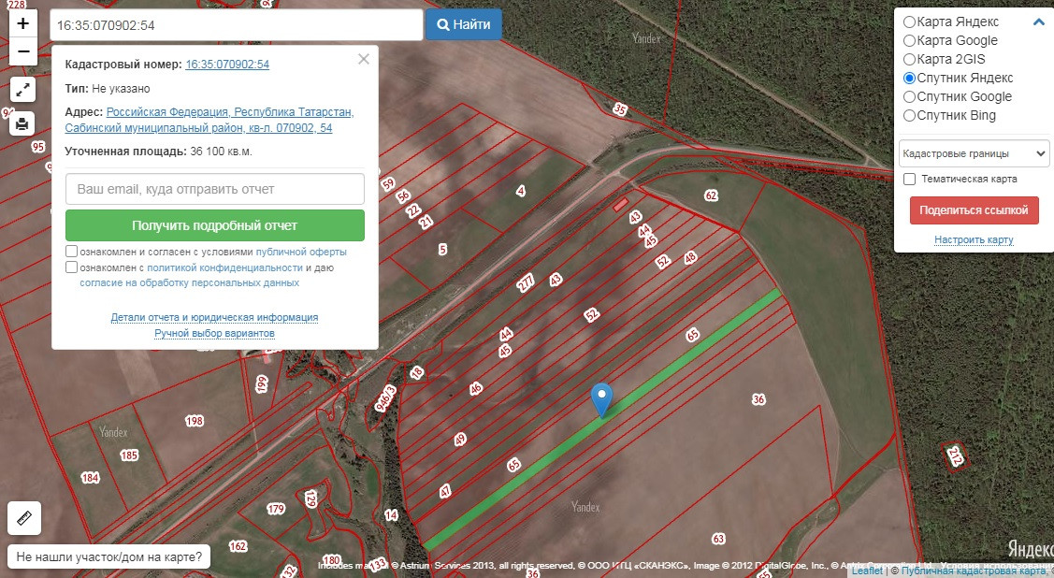Viewport: 1054px width, 578px height.
Task: Click parcel label 4 on map
Action: click(520, 192)
